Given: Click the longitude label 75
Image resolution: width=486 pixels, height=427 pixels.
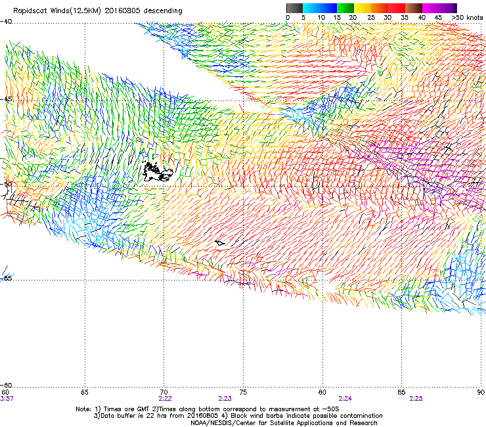Looking at the screenshot, I should pyautogui.click(x=243, y=392).
